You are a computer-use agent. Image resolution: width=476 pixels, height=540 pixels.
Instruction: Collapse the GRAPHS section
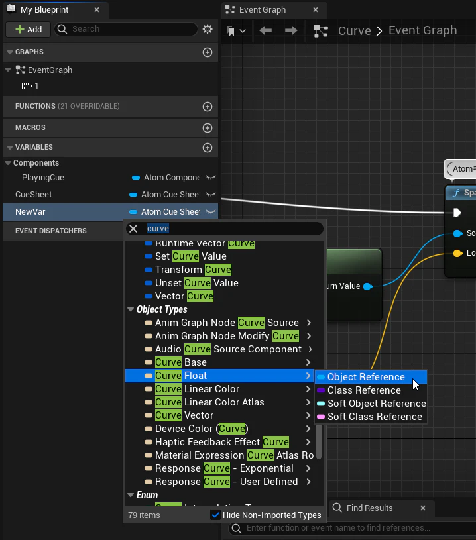click(x=10, y=52)
